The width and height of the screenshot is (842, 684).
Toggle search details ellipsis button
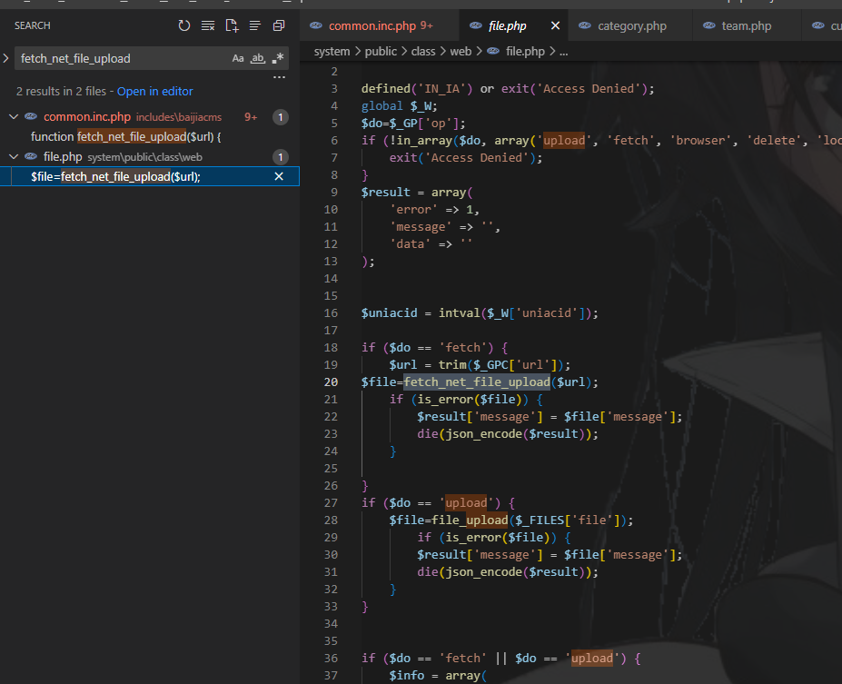coord(279,77)
